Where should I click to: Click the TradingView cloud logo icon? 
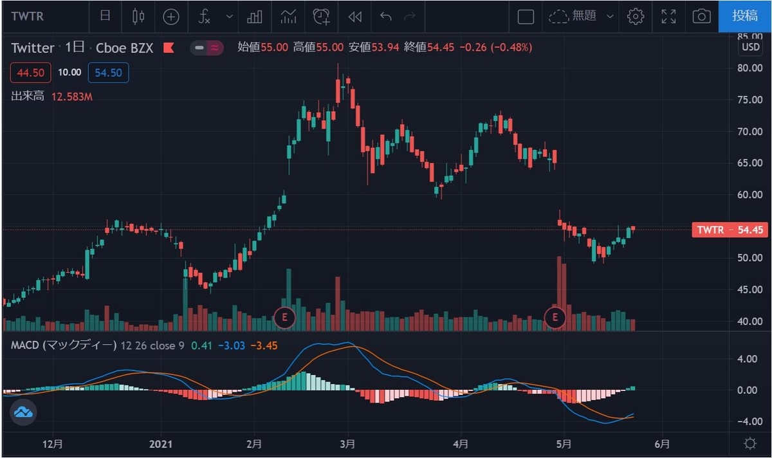pyautogui.click(x=24, y=412)
